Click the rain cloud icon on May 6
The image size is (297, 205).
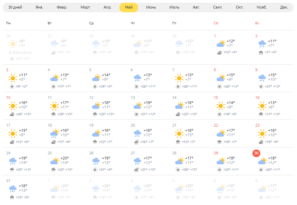click(x=137, y=78)
